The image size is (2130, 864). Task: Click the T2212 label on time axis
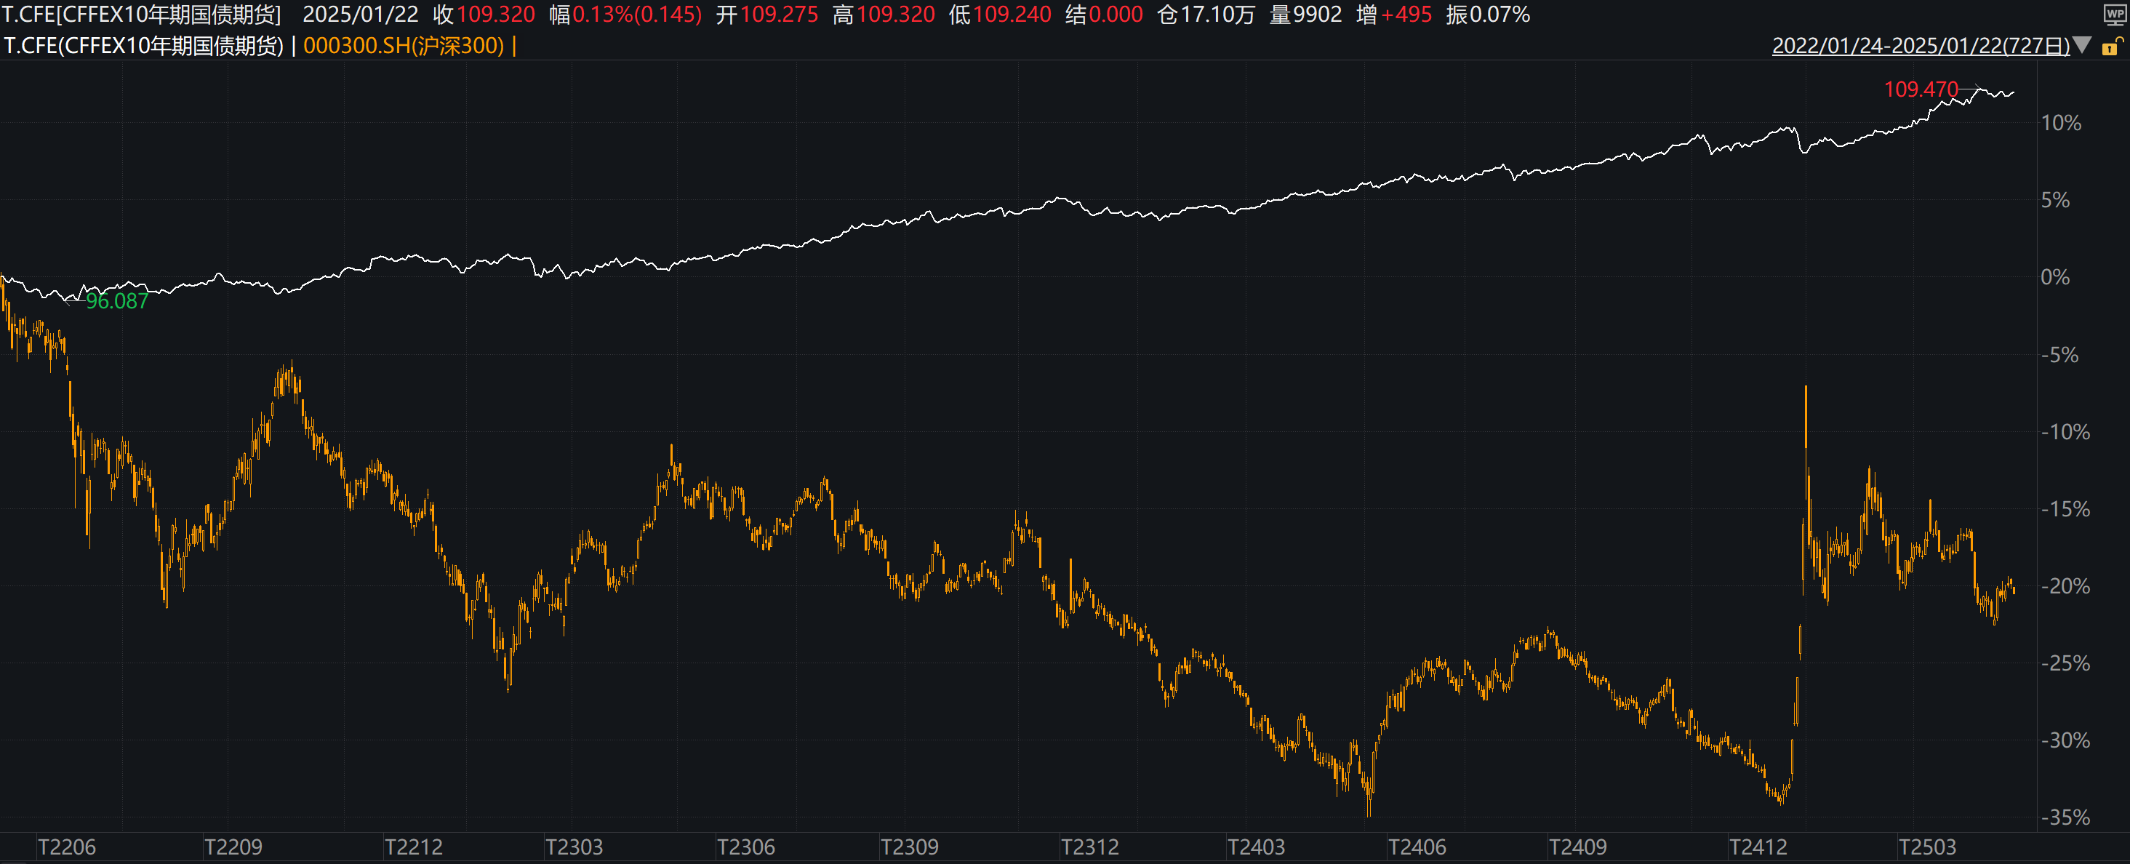pos(414,847)
